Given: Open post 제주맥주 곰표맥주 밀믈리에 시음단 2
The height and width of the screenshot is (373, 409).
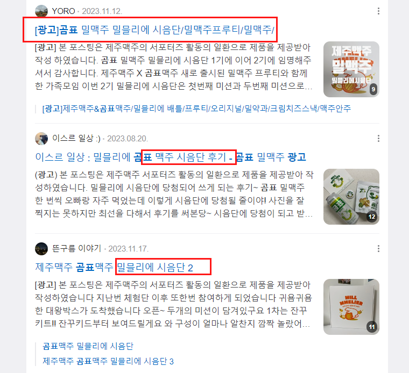Looking at the screenshot, I should (x=114, y=267).
